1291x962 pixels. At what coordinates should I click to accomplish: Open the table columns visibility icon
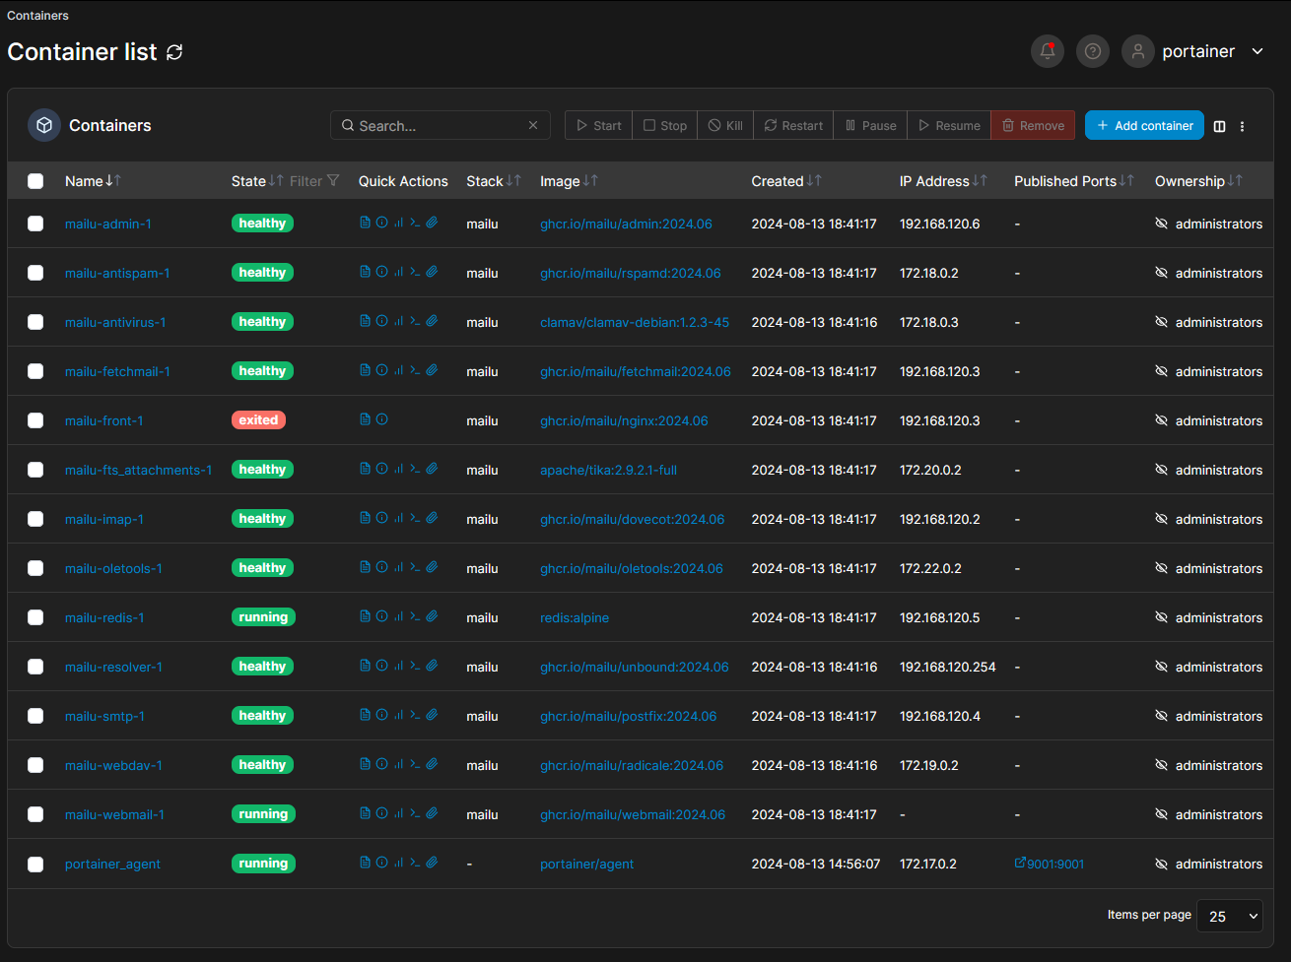coord(1220,126)
